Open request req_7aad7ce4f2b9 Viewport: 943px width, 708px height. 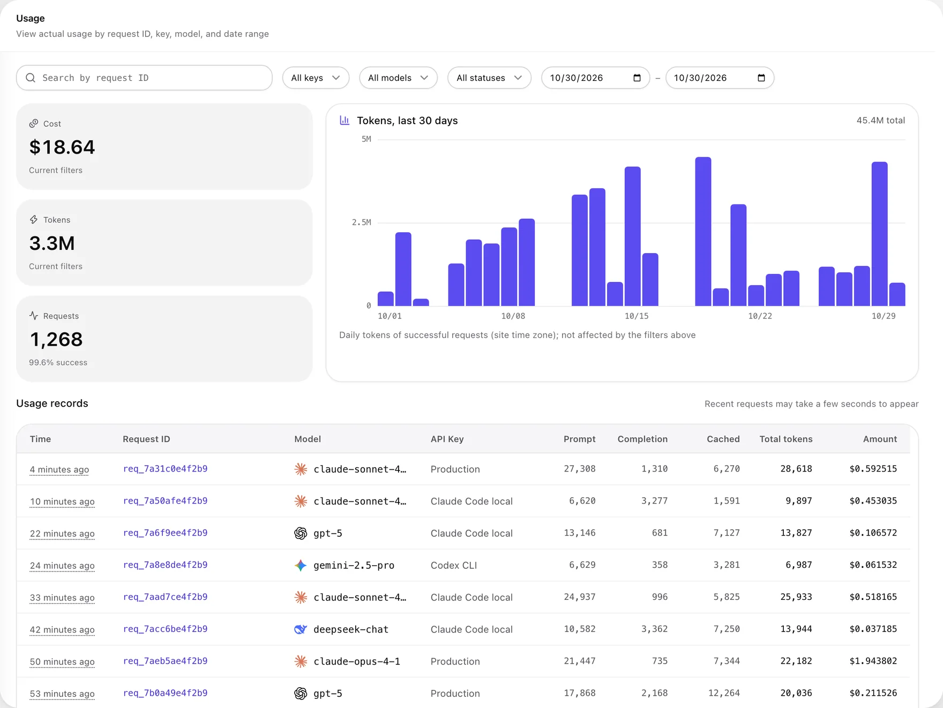[x=165, y=597]
